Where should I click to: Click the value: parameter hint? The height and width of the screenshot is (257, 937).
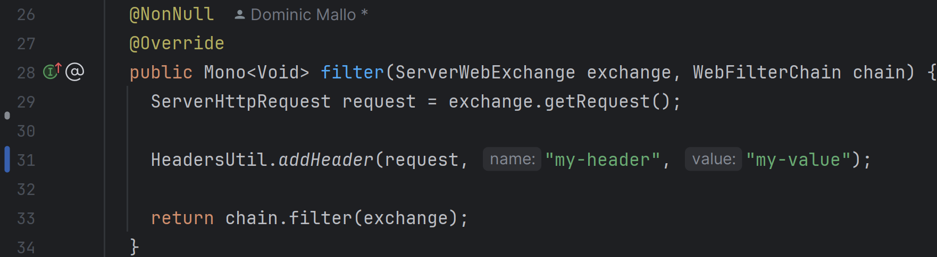click(713, 159)
